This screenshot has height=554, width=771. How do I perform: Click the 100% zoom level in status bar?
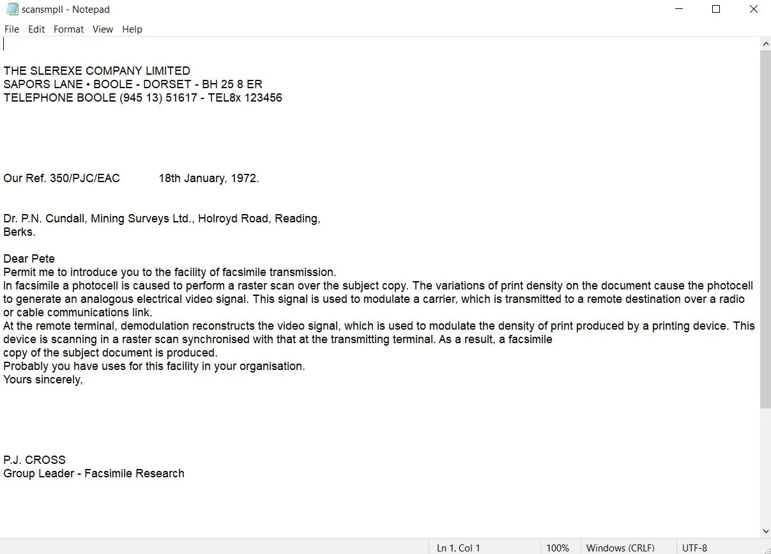558,548
